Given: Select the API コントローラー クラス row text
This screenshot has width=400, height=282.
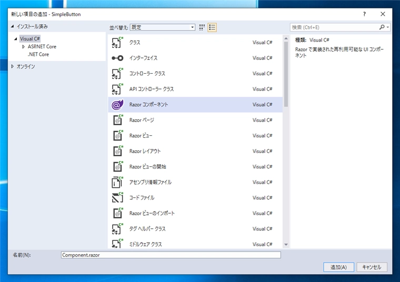Looking at the screenshot, I should pos(152,89).
